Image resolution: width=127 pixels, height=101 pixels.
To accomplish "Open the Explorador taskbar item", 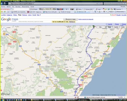I will pyautogui.click(x=36, y=100).
